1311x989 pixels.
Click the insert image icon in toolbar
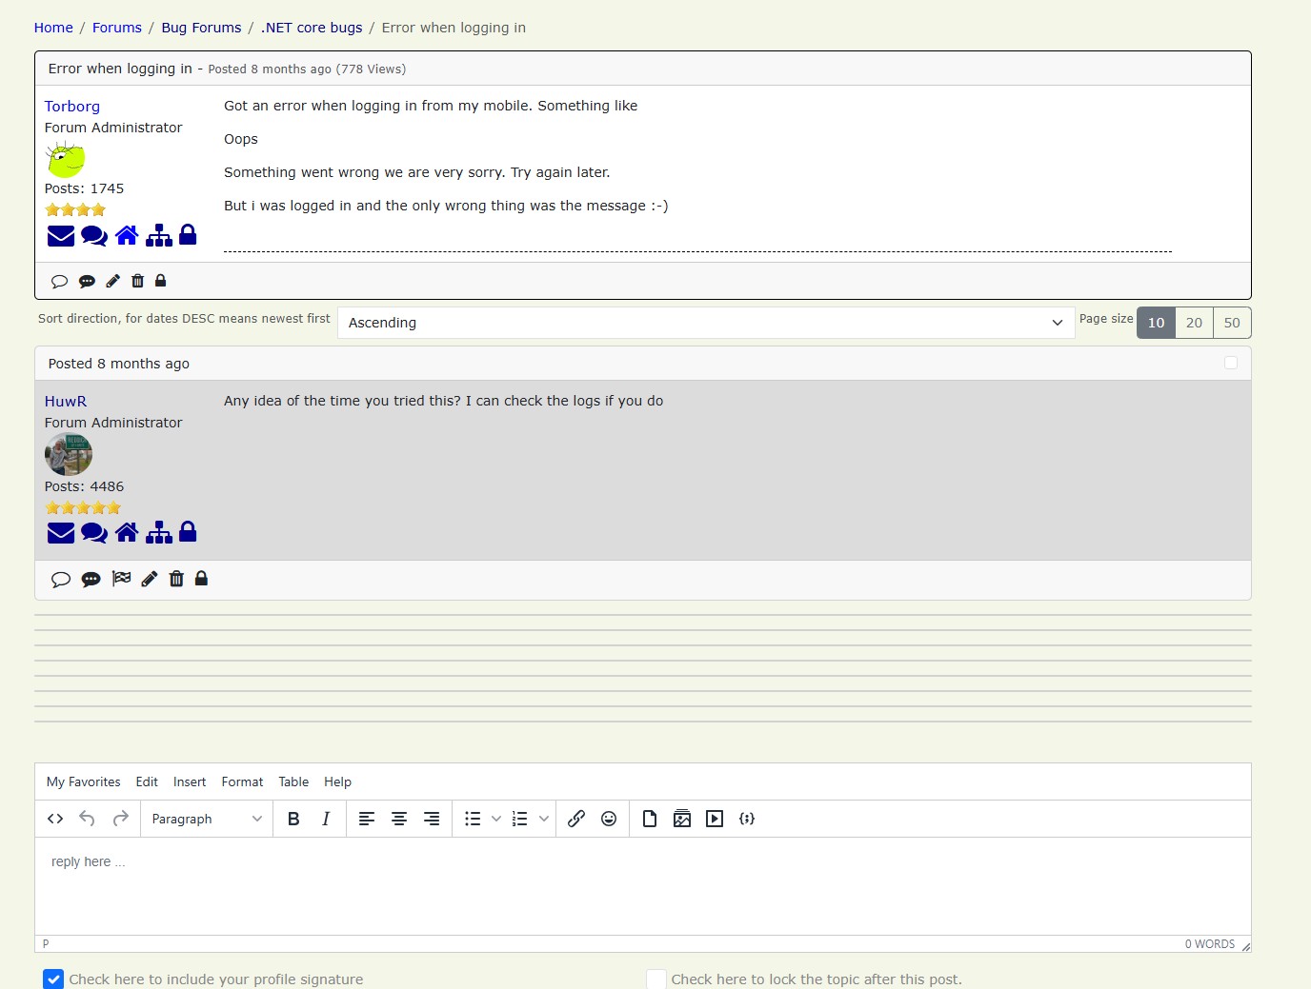[x=682, y=819]
